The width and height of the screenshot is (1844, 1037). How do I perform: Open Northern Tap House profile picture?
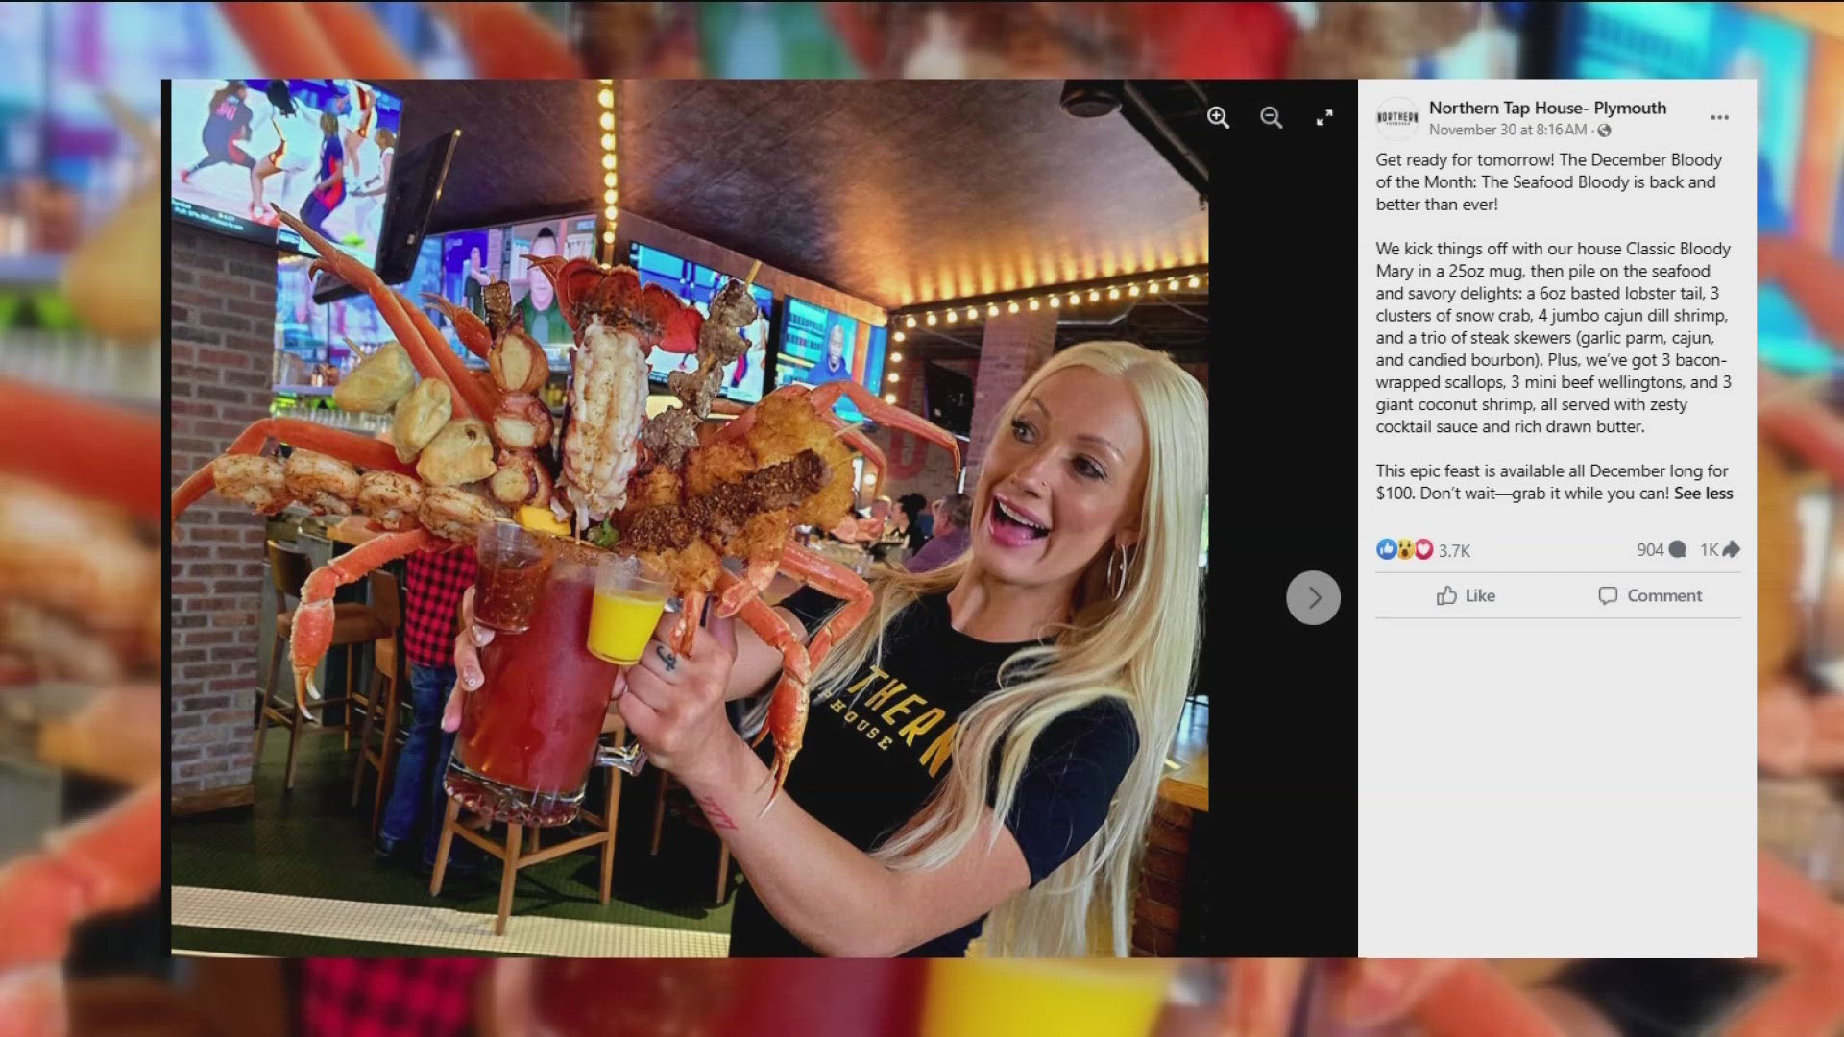(1397, 118)
